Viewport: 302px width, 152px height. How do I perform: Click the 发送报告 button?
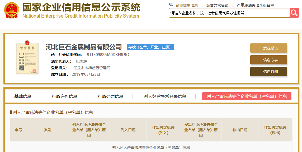tap(269, 48)
